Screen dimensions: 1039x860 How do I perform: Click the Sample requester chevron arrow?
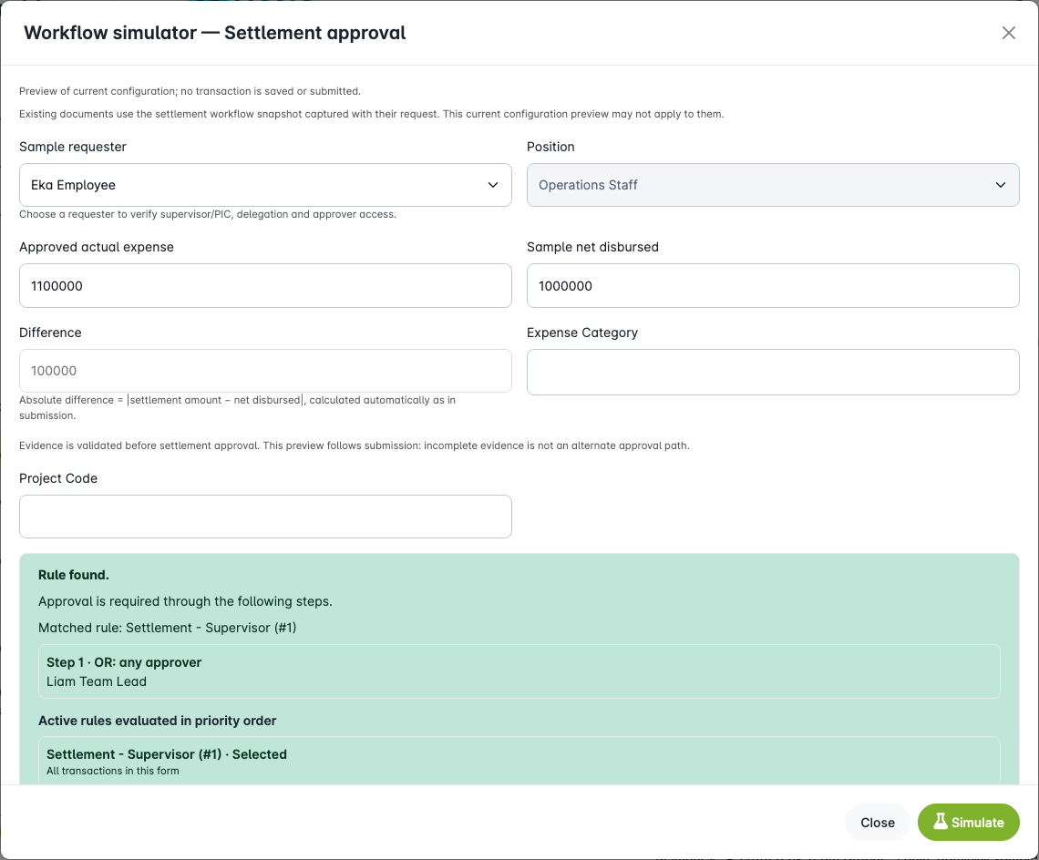pyautogui.click(x=493, y=185)
